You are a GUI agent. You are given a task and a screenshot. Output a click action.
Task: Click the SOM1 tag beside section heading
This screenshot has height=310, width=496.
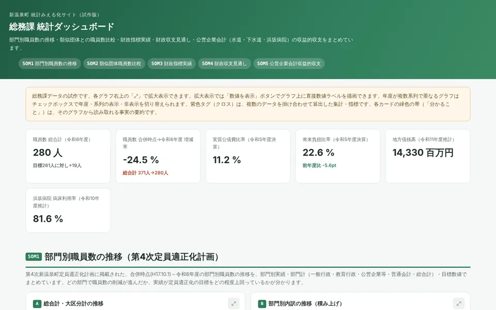[x=34, y=257]
